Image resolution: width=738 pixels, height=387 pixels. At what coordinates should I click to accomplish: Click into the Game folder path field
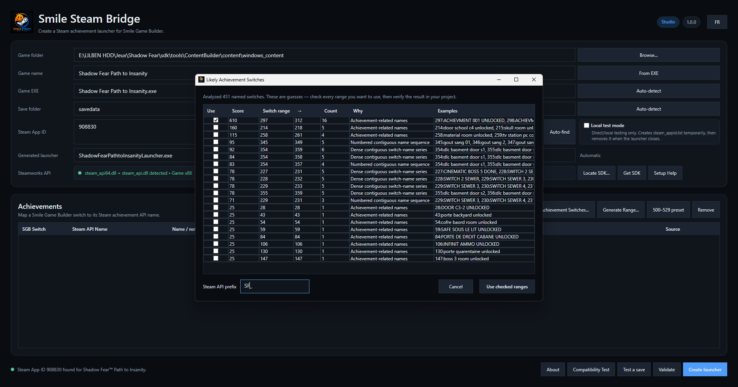click(x=324, y=55)
